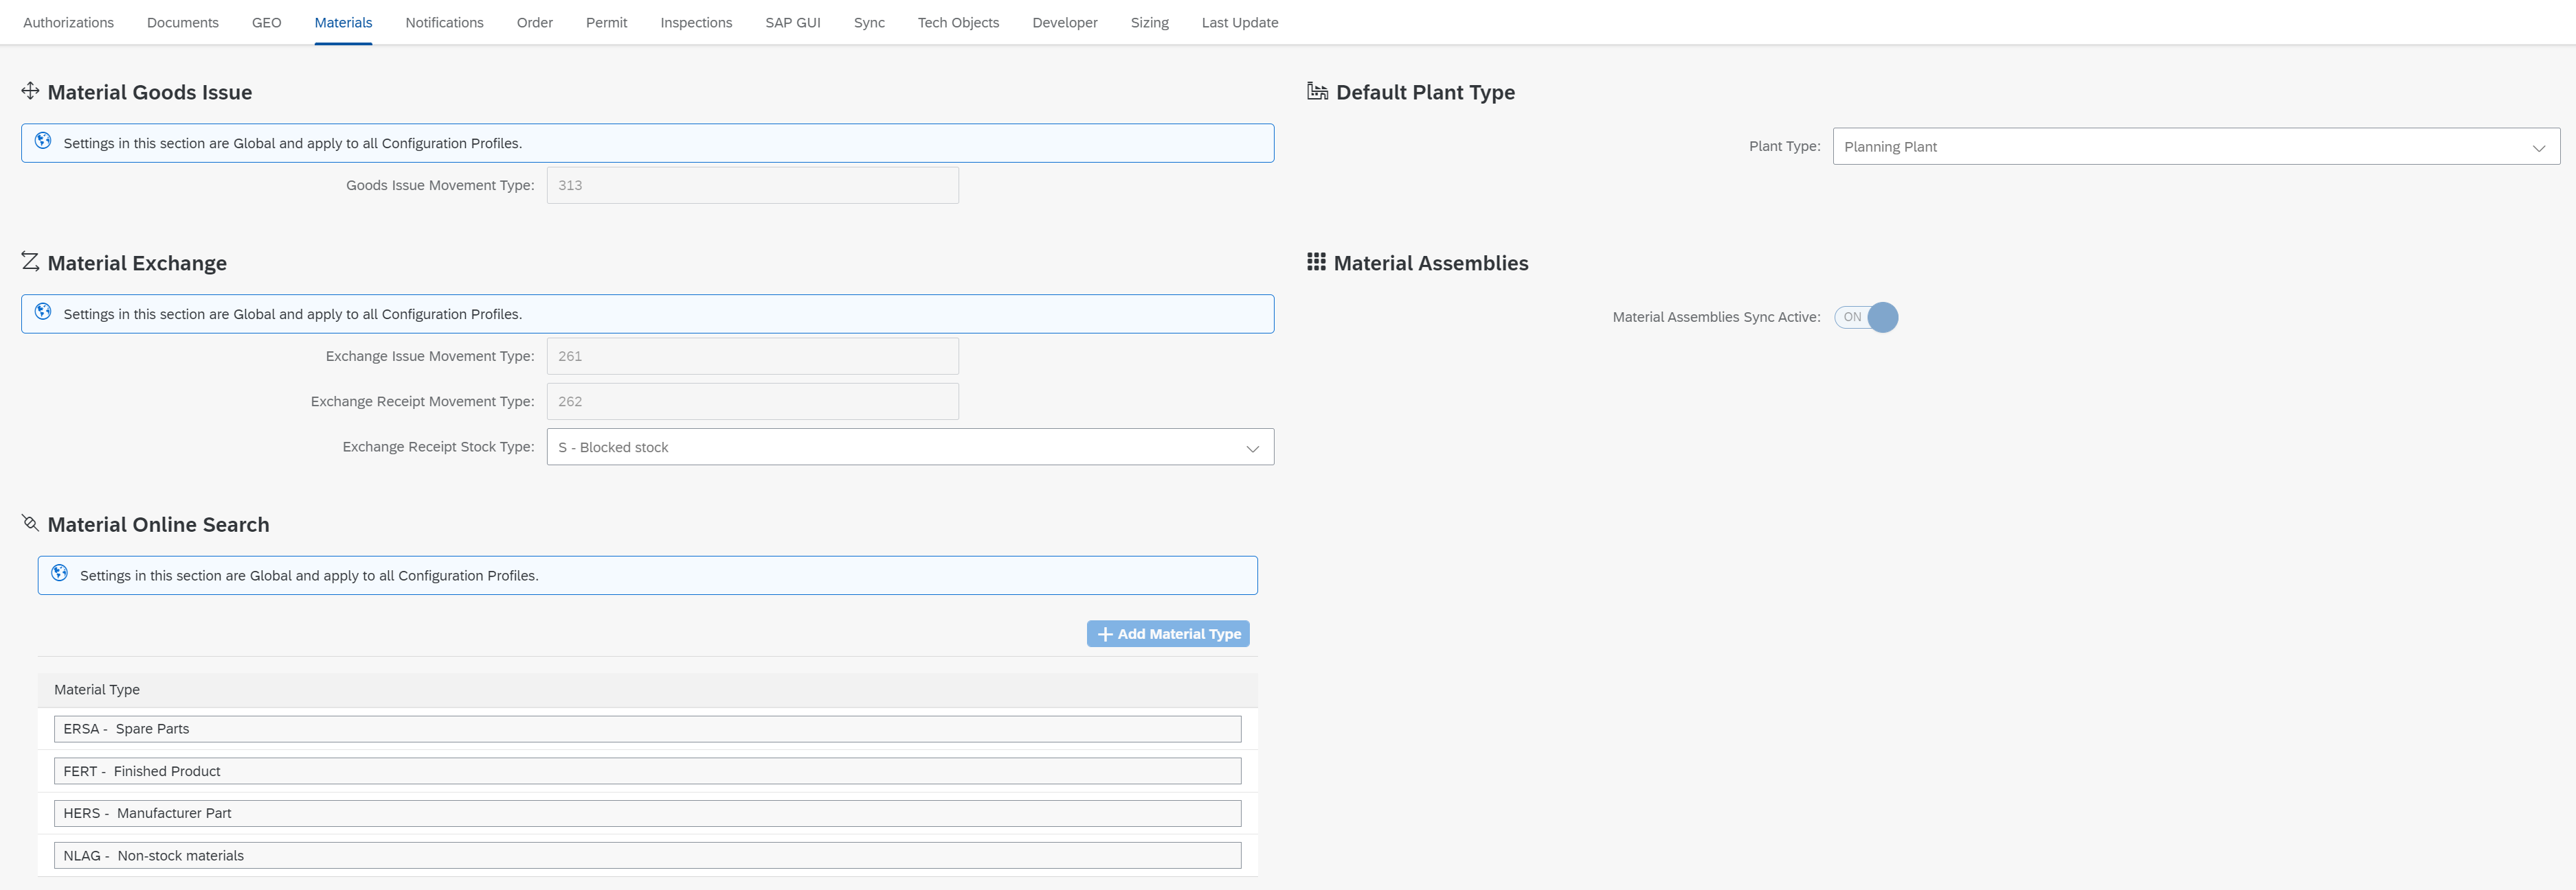Screen dimensions: 2576x890
Task: Click globe icon in Goods Issue info banner
Action: pos(43,142)
